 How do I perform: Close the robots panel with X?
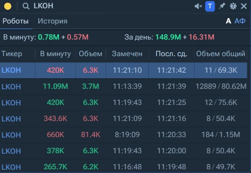244,6
